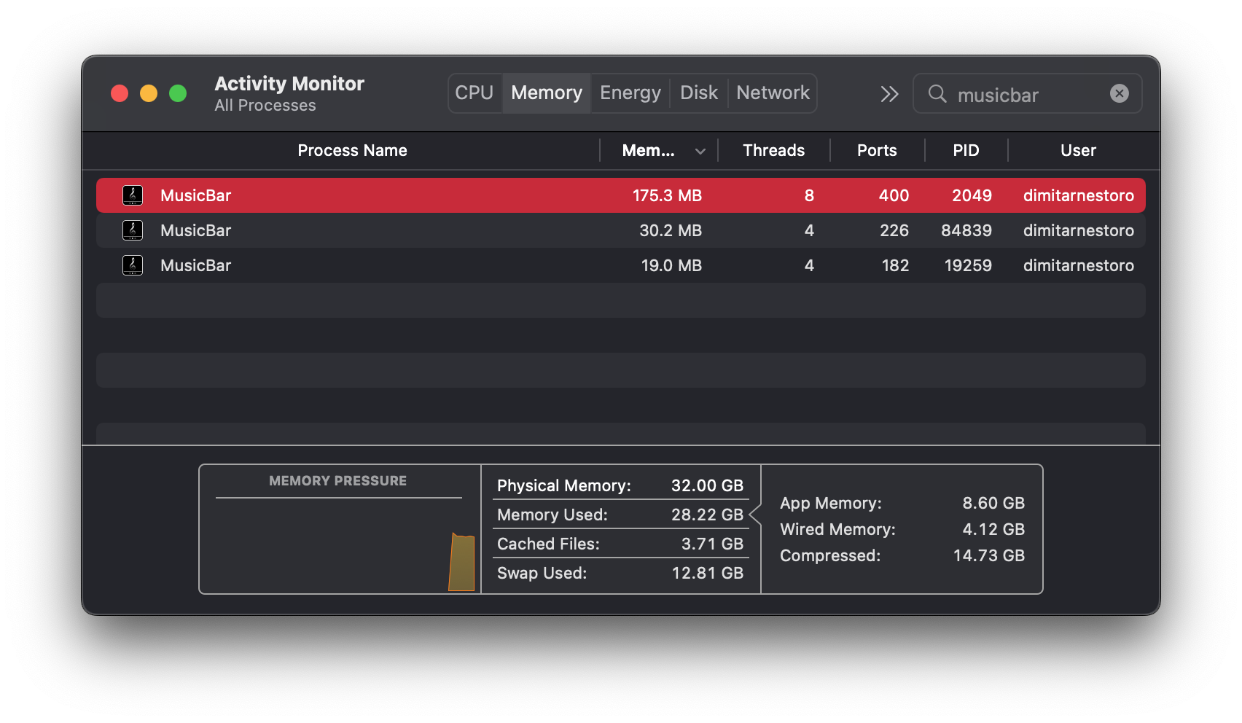1242x723 pixels.
Task: Click the 182 ports value
Action: click(x=895, y=265)
